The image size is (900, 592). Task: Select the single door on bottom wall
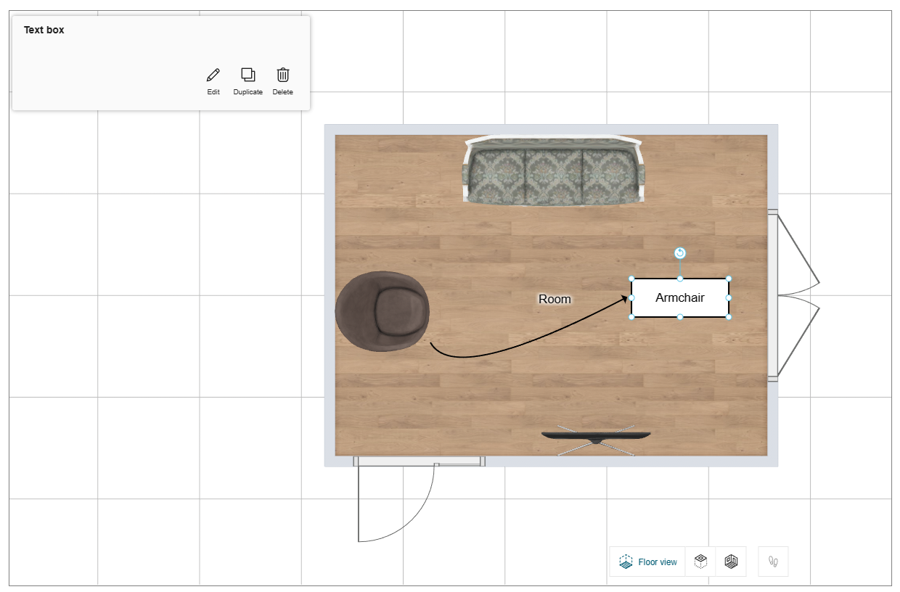(x=419, y=461)
